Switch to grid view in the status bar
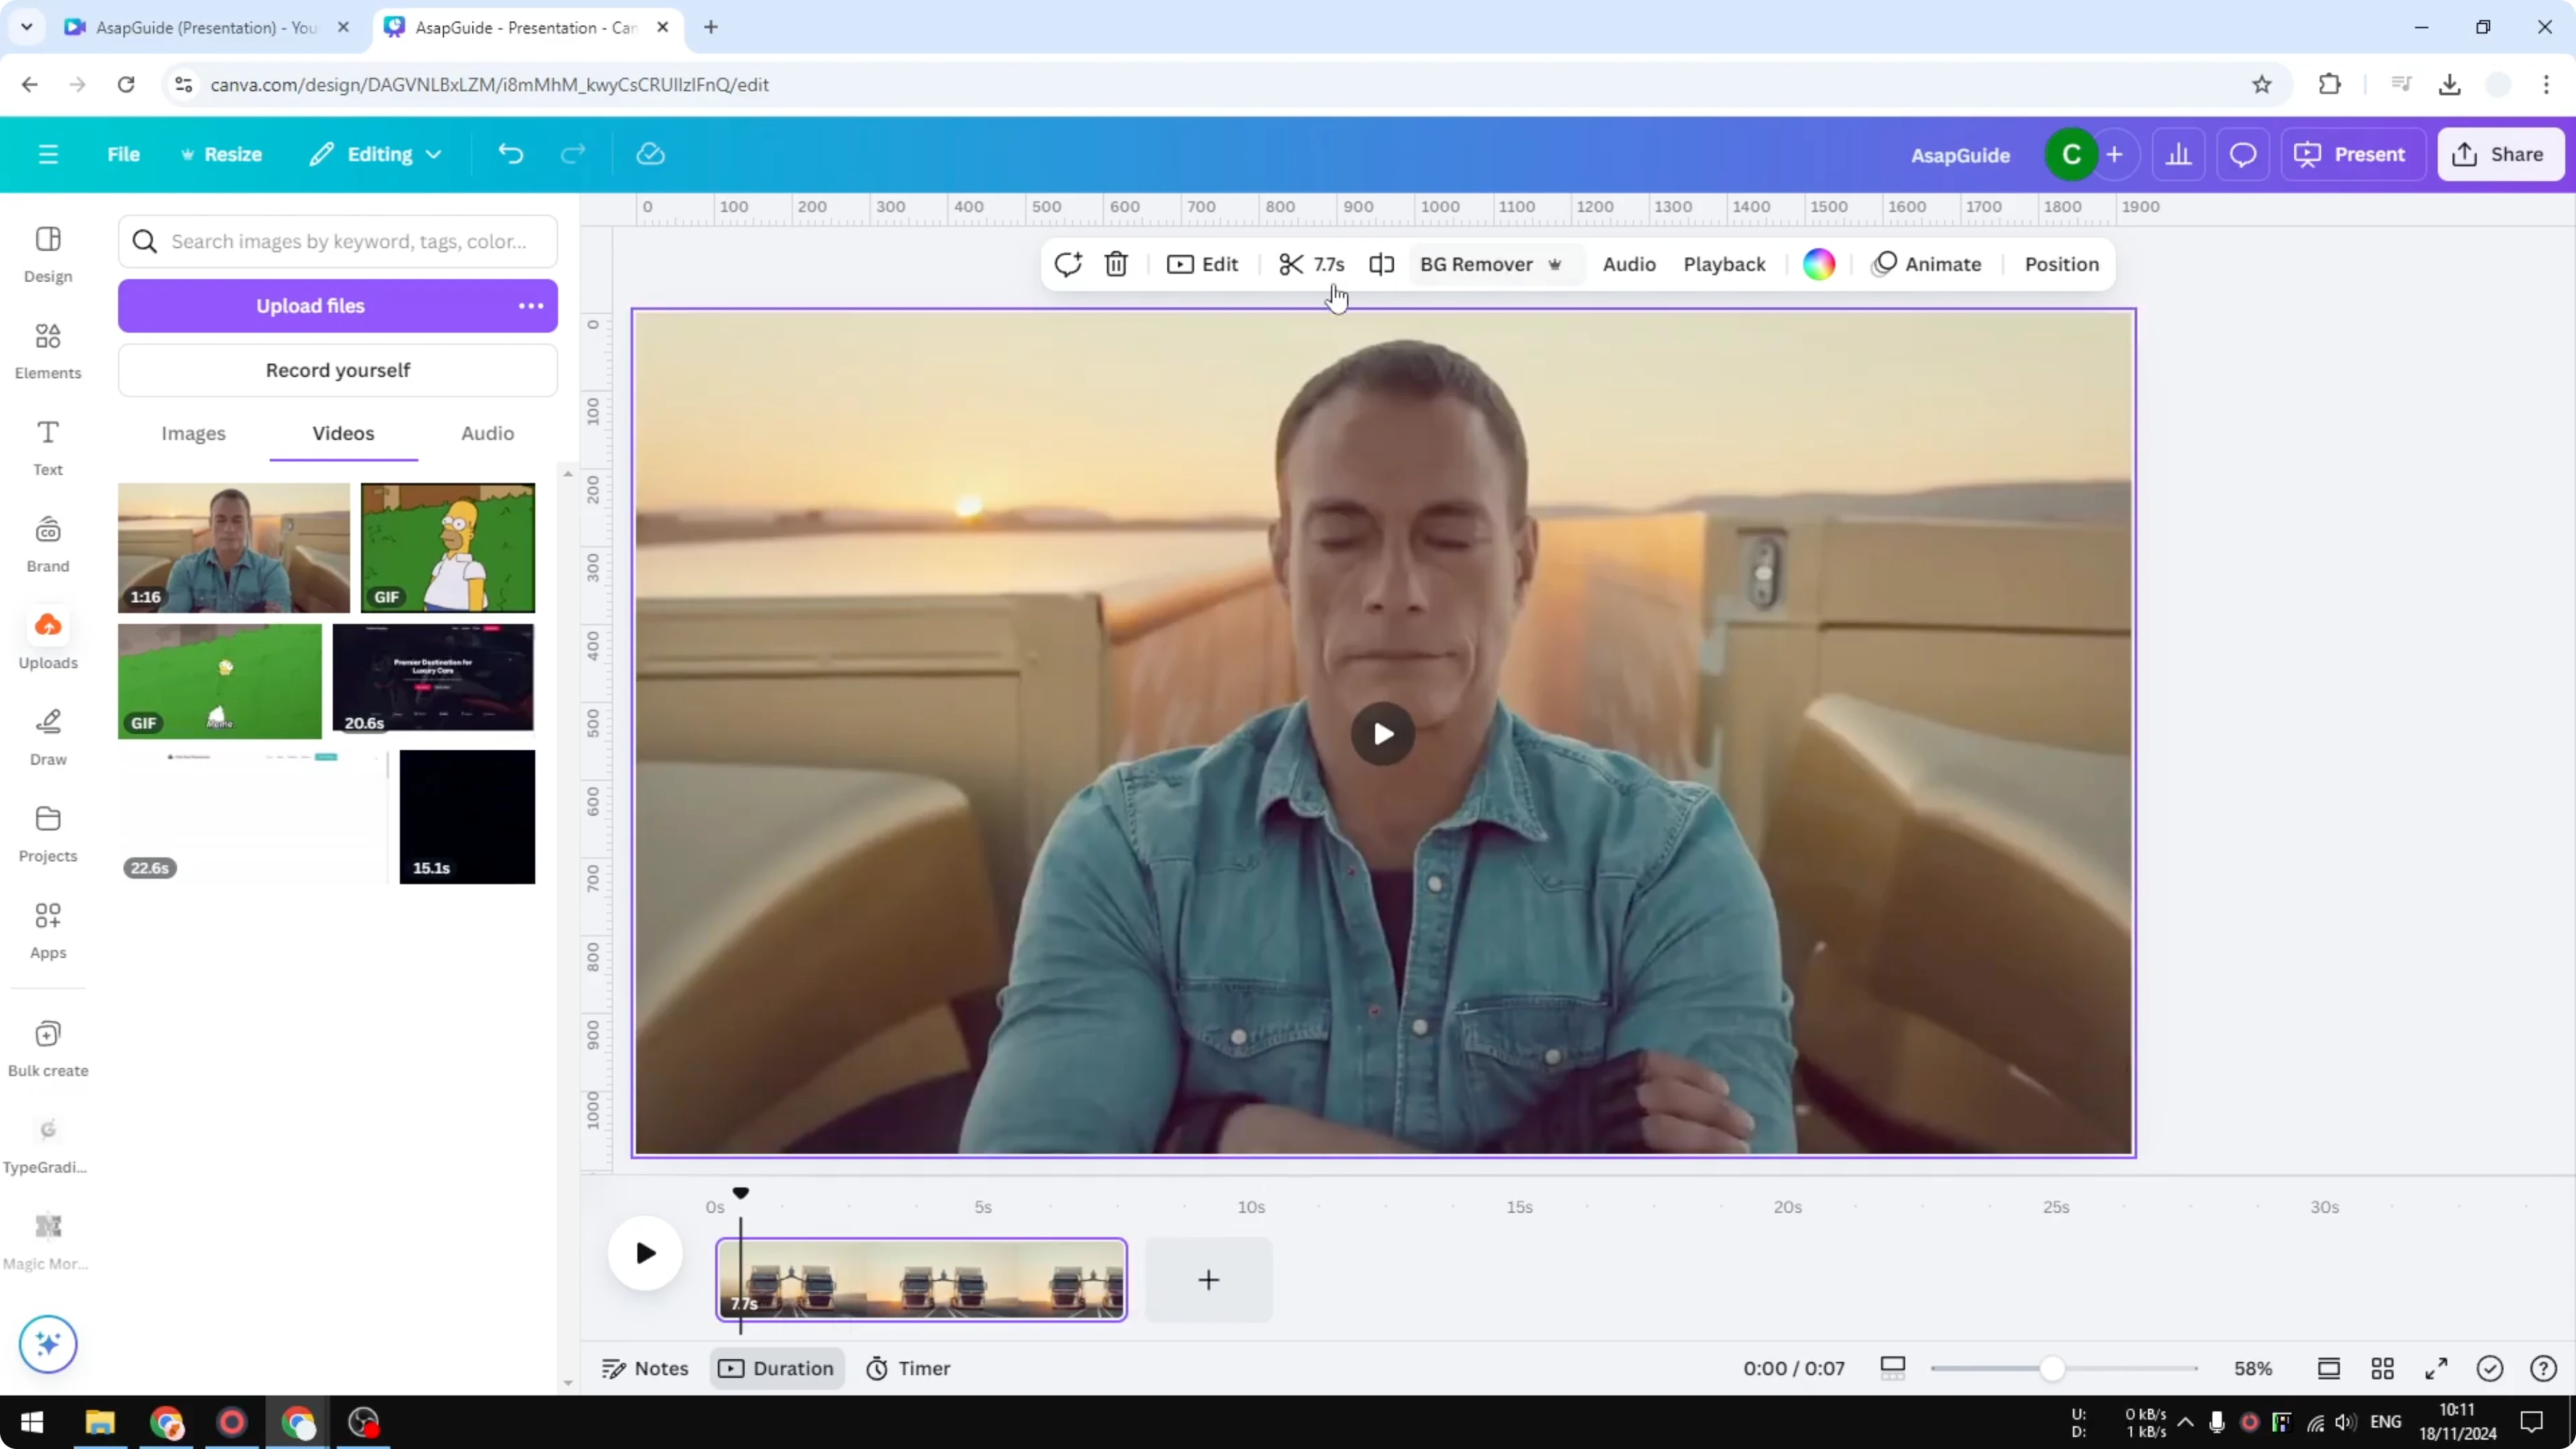This screenshot has height=1449, width=2576. pos(2382,1368)
